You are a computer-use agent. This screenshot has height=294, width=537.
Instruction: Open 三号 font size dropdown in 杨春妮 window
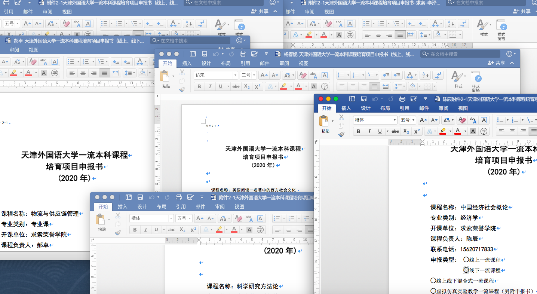pos(254,75)
